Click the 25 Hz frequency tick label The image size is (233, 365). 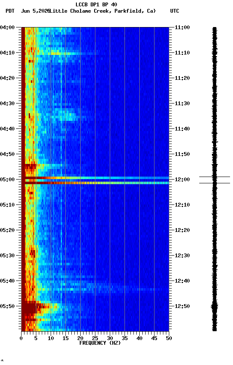pyautogui.click(x=95, y=338)
